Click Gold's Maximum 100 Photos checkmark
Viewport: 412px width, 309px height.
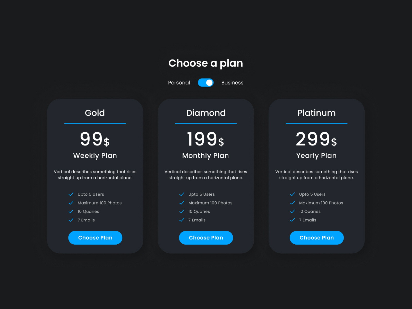(x=71, y=203)
